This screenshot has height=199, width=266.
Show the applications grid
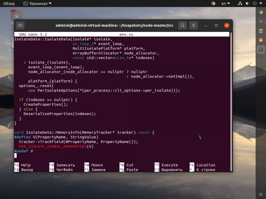261,194
